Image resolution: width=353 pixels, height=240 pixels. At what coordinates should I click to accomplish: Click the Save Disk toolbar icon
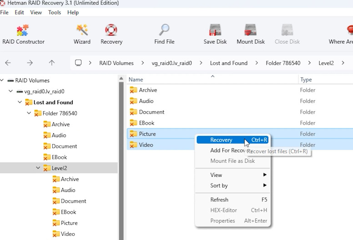(x=215, y=30)
